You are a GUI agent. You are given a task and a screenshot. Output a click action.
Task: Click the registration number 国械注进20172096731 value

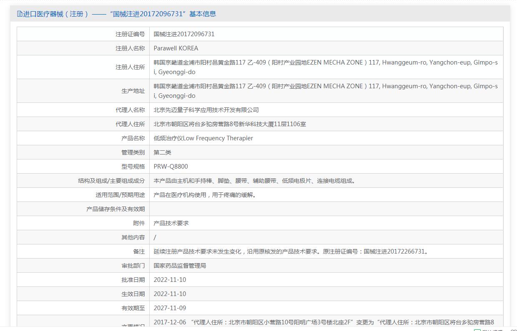[184, 34]
